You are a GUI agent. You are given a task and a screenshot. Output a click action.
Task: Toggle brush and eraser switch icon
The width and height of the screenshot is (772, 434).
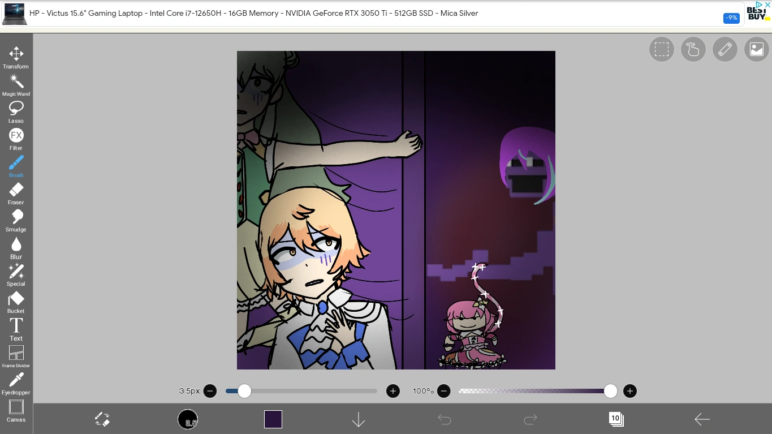pyautogui.click(x=102, y=419)
